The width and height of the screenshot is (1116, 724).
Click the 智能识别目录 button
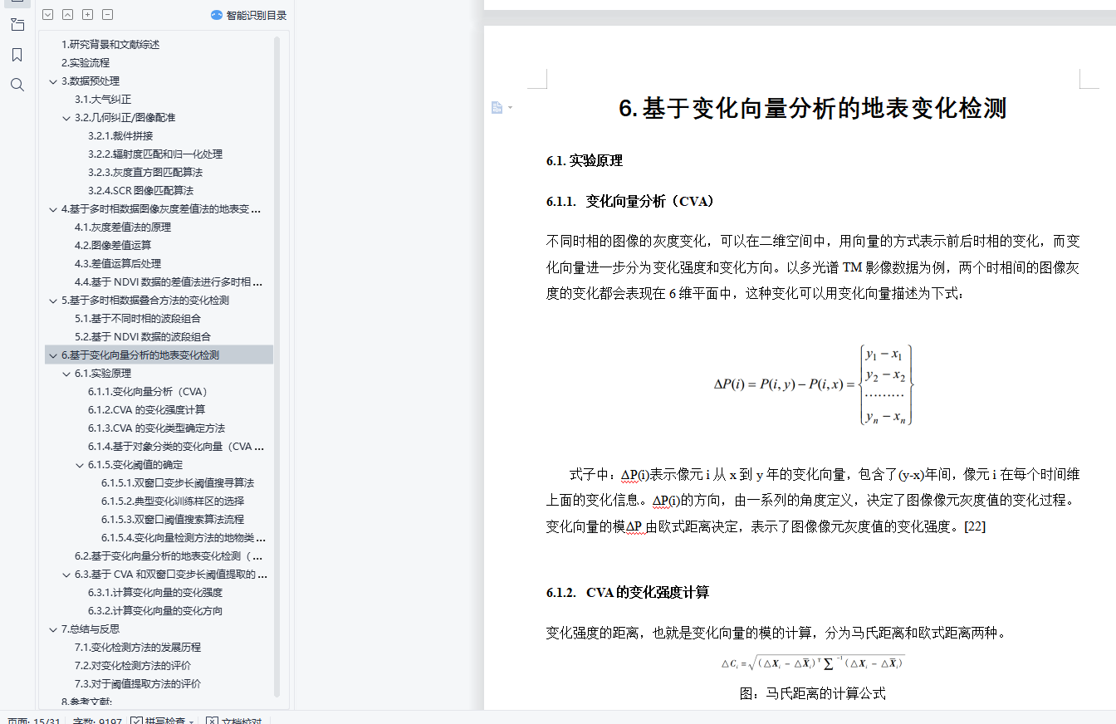249,15
